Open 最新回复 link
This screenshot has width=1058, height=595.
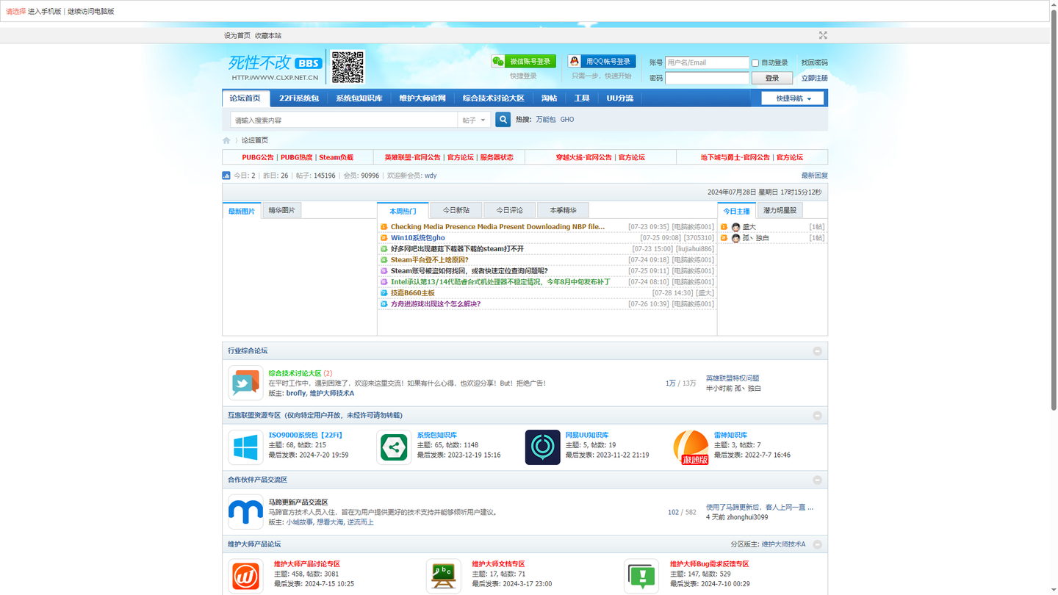[x=814, y=176]
